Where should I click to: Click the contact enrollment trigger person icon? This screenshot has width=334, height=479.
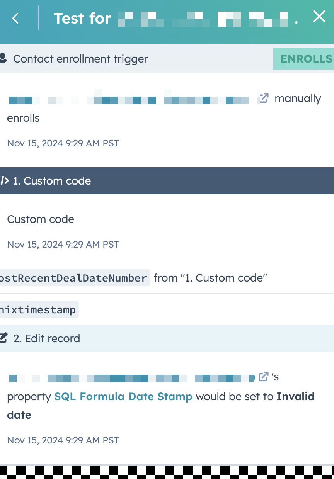4,58
